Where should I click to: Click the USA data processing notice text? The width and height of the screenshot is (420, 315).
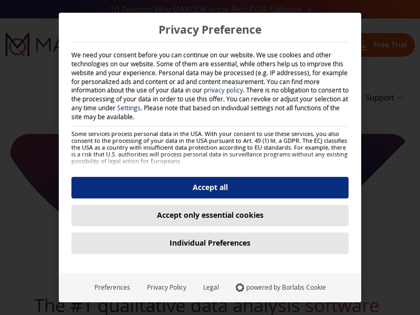coord(209,147)
